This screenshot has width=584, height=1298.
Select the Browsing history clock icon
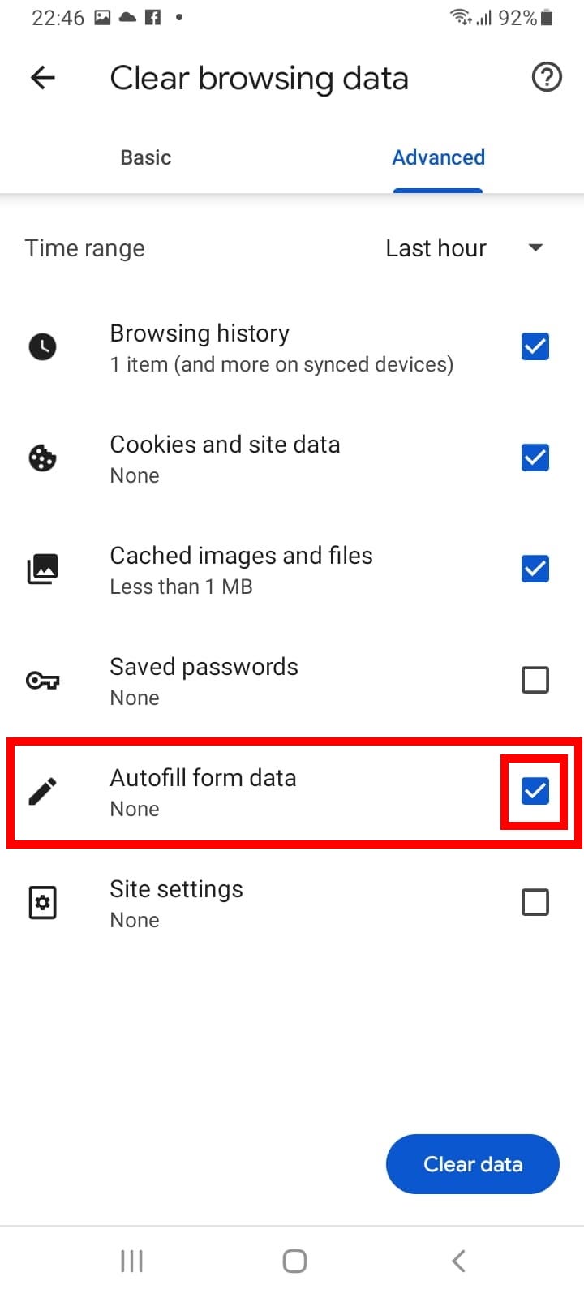(42, 346)
